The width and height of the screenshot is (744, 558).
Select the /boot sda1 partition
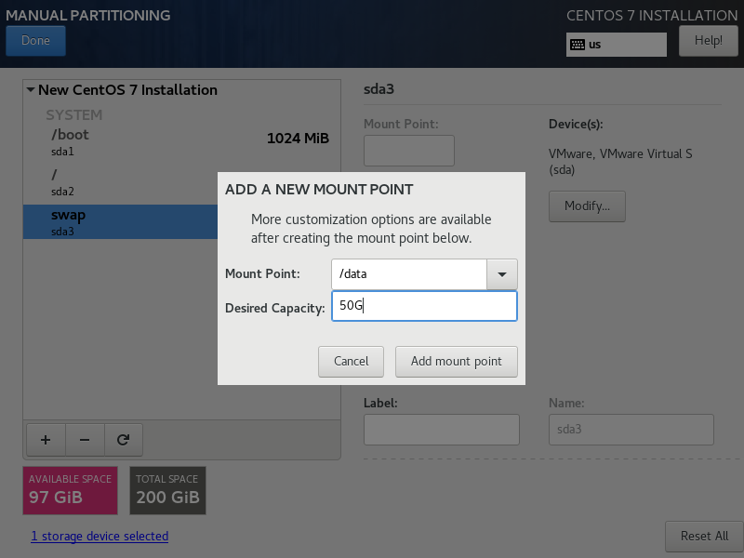(x=121, y=139)
